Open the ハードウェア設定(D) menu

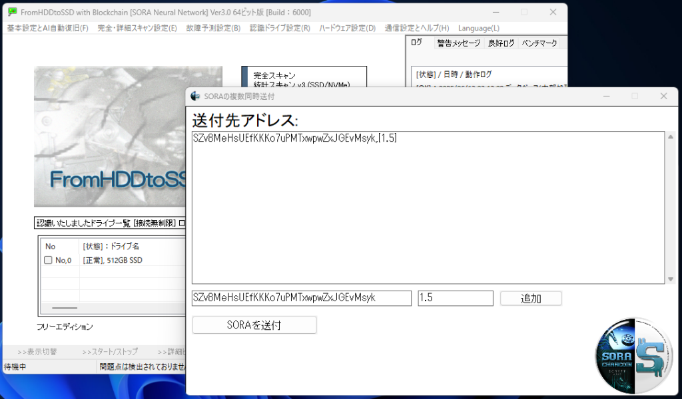pyautogui.click(x=347, y=28)
